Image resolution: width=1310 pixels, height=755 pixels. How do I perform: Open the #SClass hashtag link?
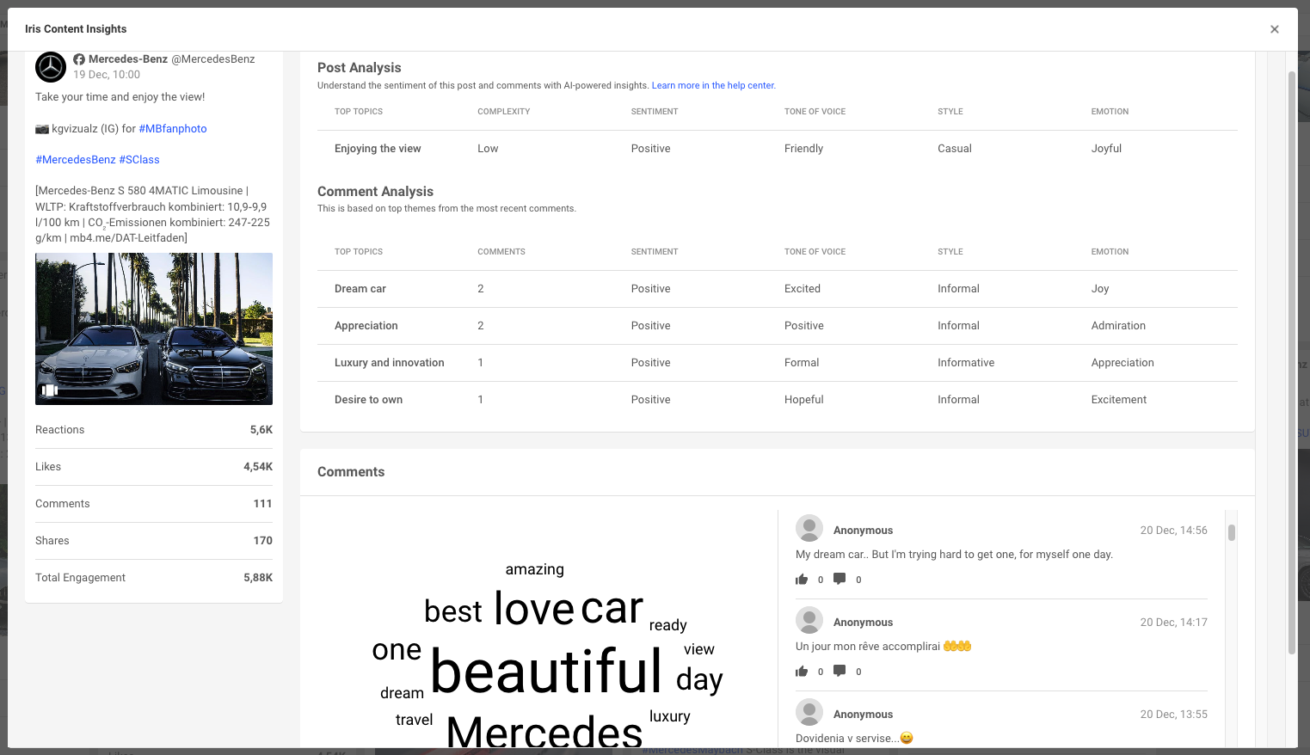click(139, 160)
